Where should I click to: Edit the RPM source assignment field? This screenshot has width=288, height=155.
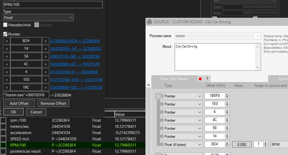(279, 144)
